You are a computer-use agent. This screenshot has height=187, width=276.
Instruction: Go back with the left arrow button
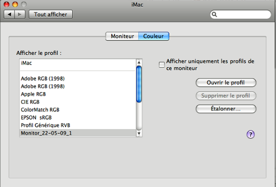[x=9, y=14]
